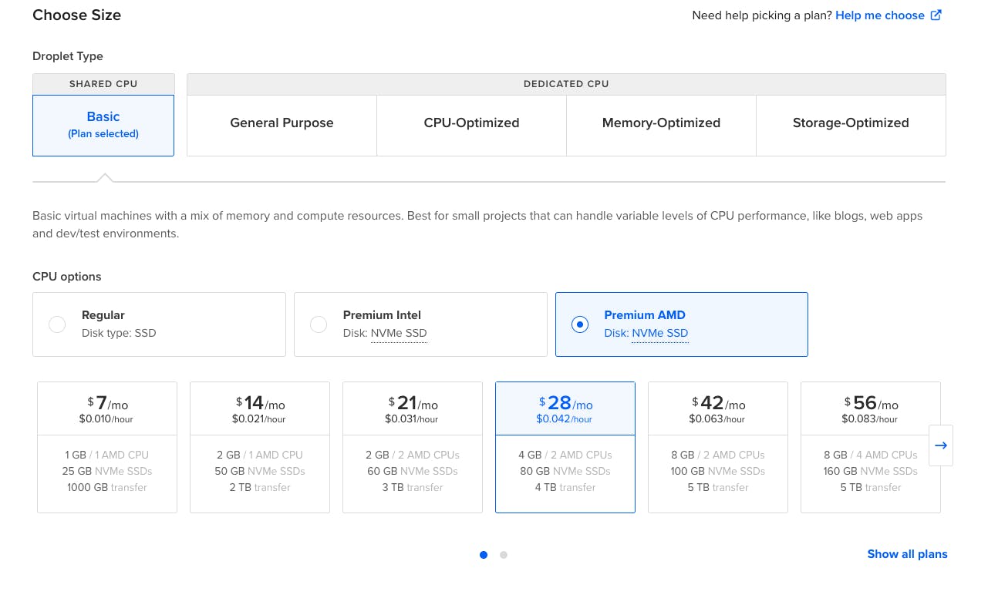This screenshot has width=988, height=605.
Task: Choose the $14/mo 2 GB plan
Action: pyautogui.click(x=260, y=447)
